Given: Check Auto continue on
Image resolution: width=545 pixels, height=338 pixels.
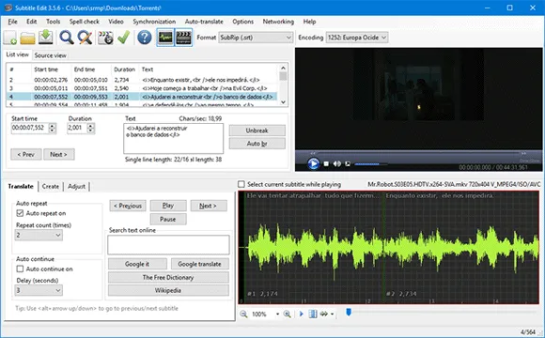Looking at the screenshot, I should (20, 269).
